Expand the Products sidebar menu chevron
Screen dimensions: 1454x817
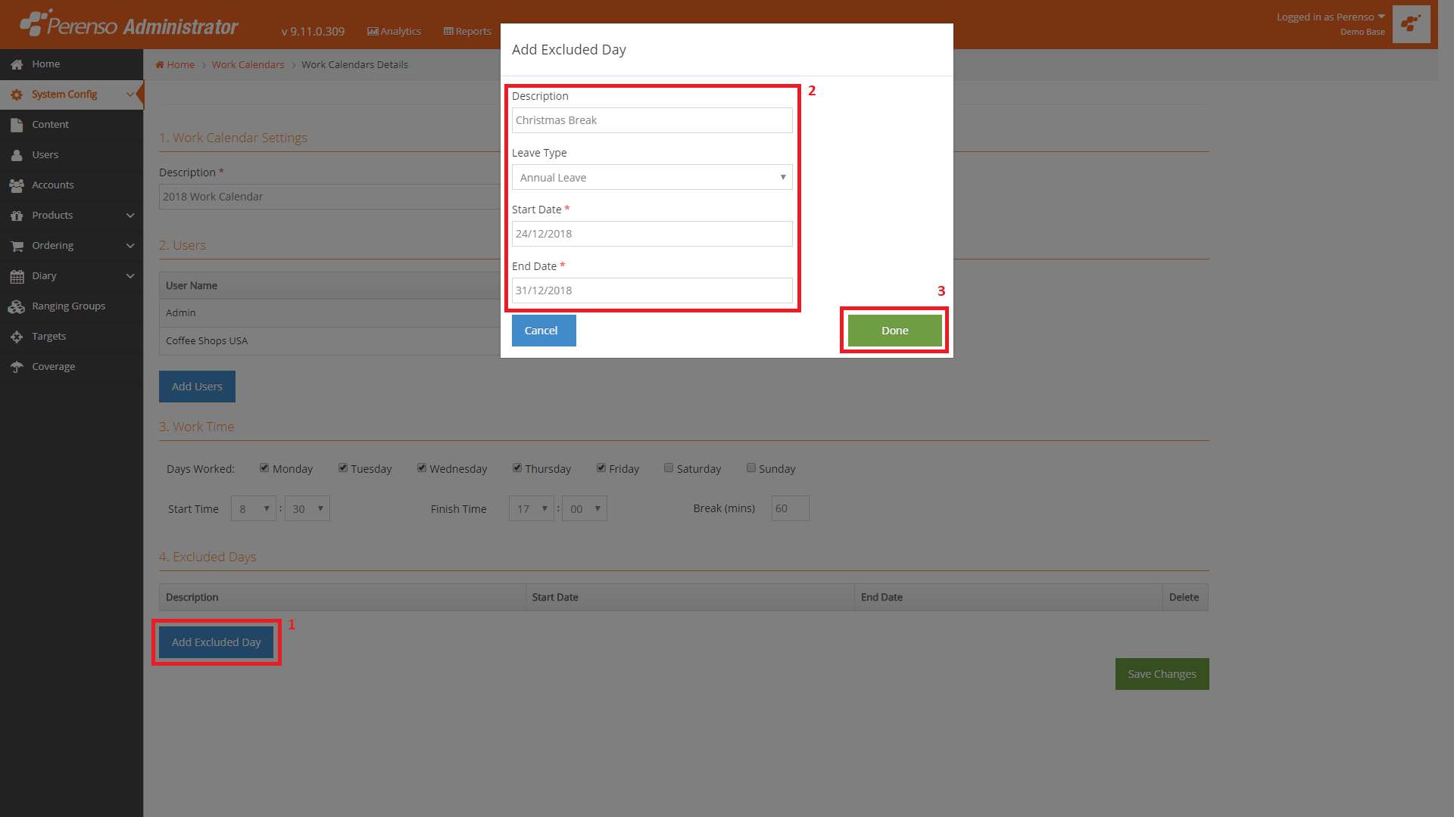coord(130,216)
